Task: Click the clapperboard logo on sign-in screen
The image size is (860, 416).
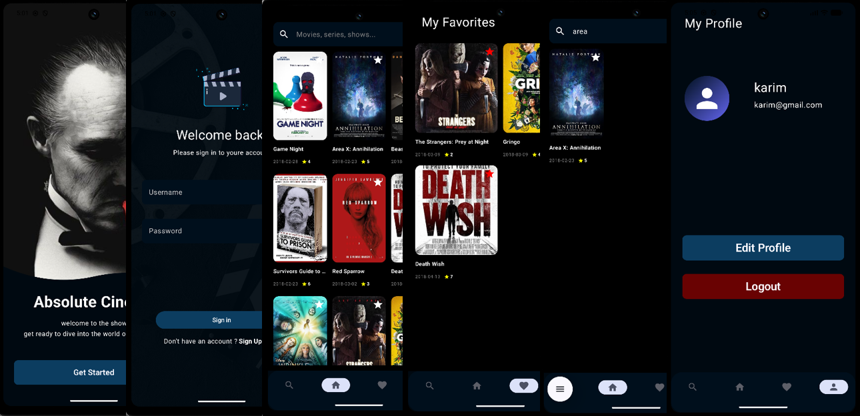Action: [x=222, y=88]
